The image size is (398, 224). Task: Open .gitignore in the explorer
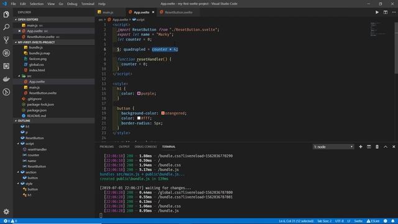click(x=34, y=99)
